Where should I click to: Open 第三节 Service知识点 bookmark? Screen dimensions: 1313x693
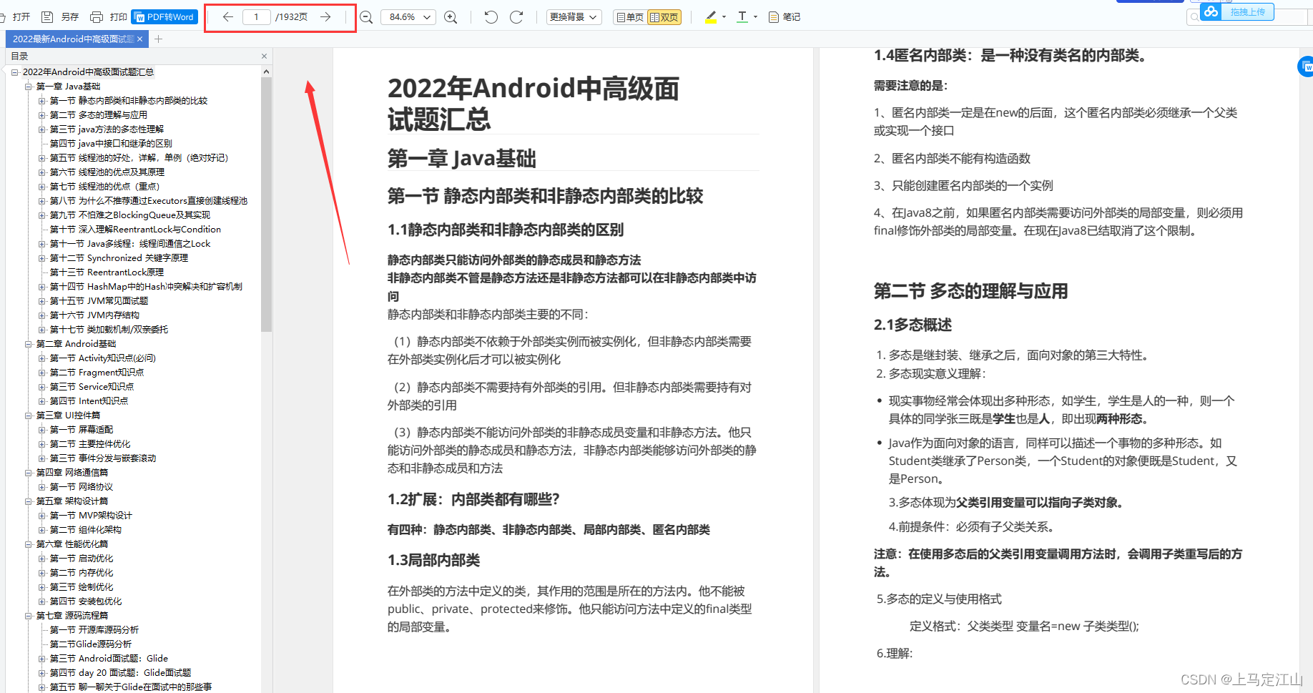(92, 386)
